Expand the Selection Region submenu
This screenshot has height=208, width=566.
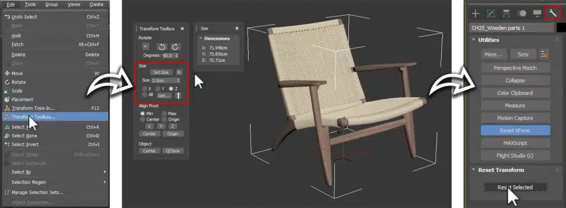pyautogui.click(x=105, y=182)
